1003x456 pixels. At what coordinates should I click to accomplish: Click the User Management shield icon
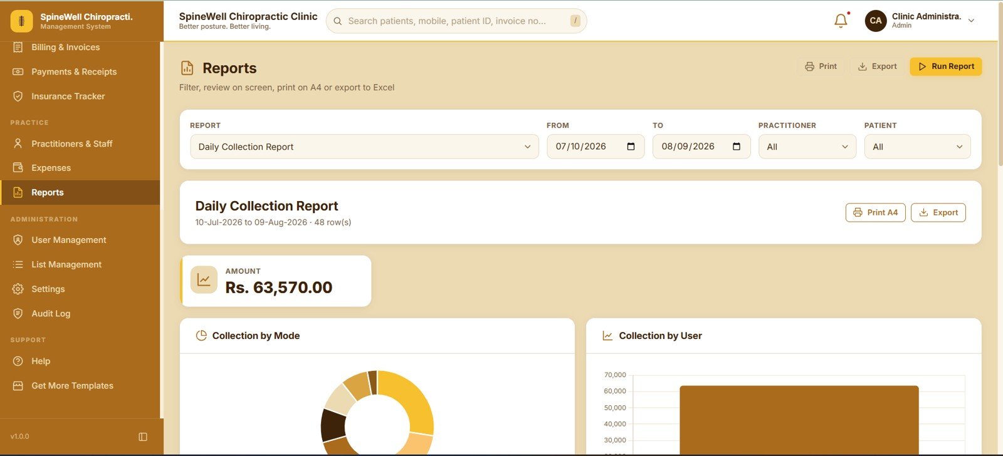point(18,240)
